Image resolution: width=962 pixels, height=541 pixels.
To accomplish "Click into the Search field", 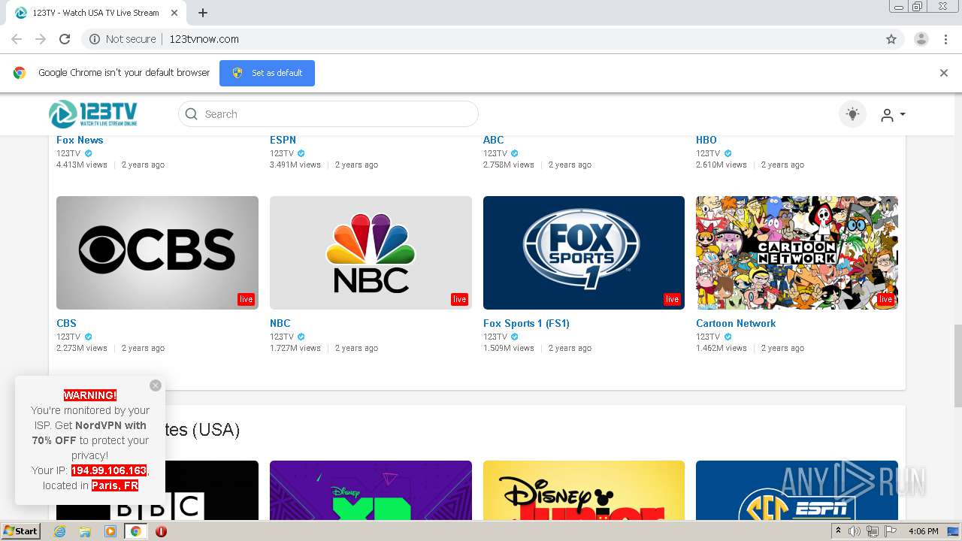I will tap(328, 114).
